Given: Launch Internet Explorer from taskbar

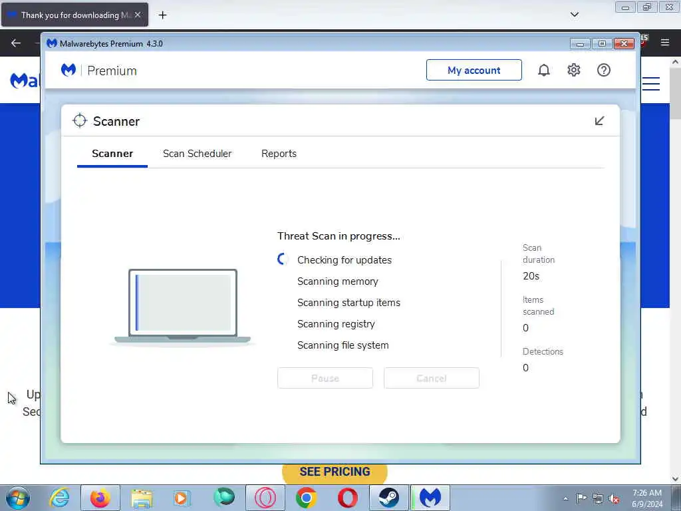Looking at the screenshot, I should [59, 498].
